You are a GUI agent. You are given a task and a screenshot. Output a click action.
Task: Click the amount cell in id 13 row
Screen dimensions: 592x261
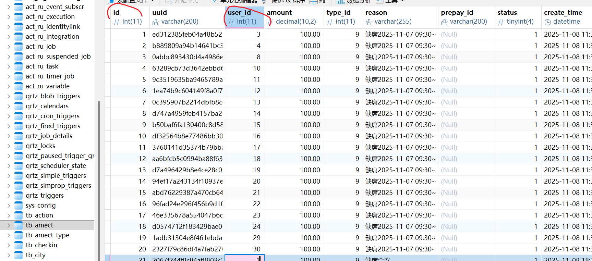click(294, 170)
